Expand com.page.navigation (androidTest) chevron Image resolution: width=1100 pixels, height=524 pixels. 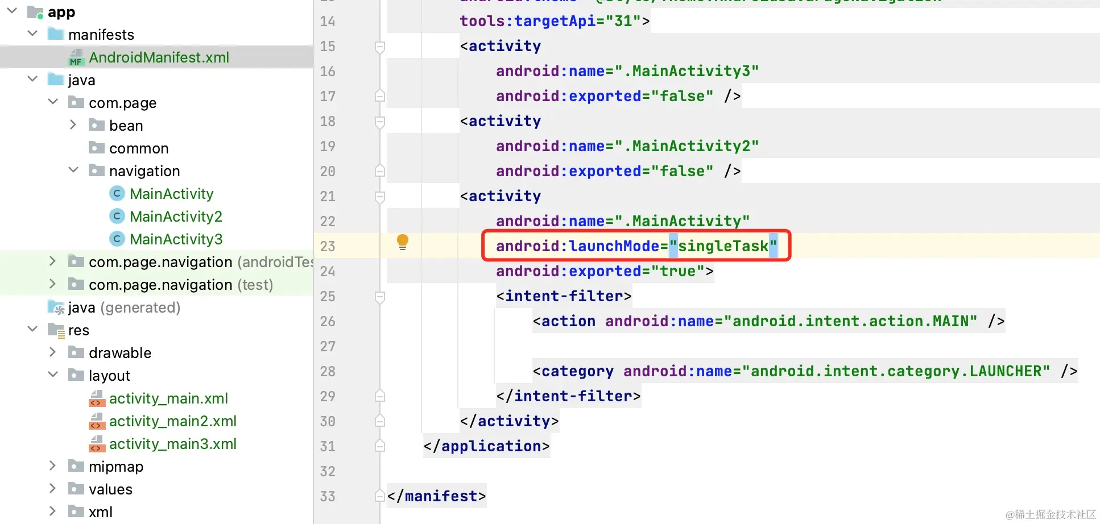click(52, 261)
